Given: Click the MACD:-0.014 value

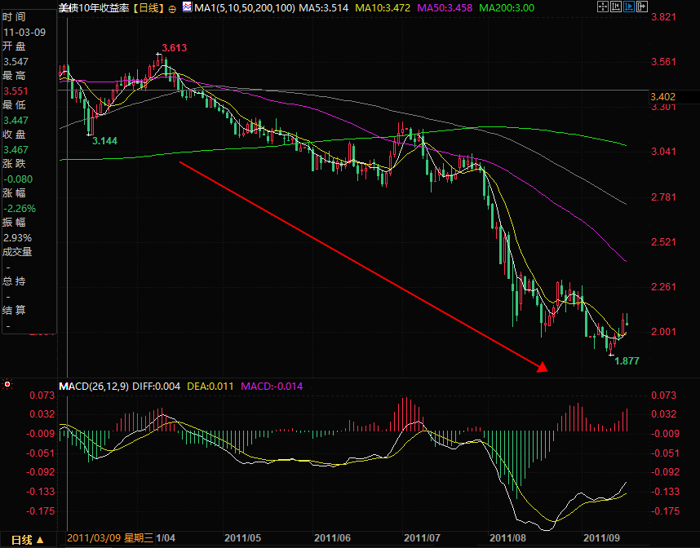Looking at the screenshot, I should tap(272, 386).
